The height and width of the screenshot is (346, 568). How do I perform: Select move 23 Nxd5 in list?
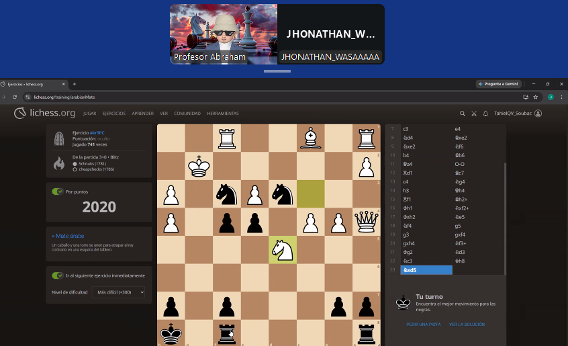click(x=426, y=270)
